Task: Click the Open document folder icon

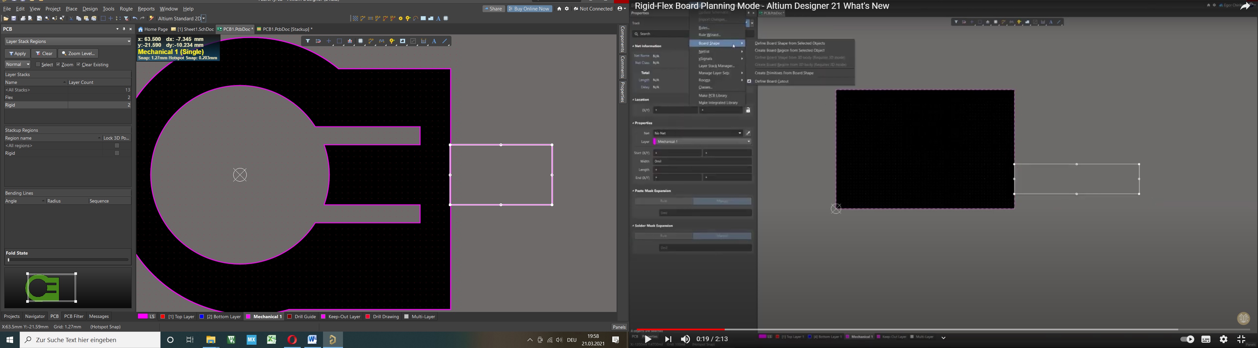Action: (x=6, y=19)
